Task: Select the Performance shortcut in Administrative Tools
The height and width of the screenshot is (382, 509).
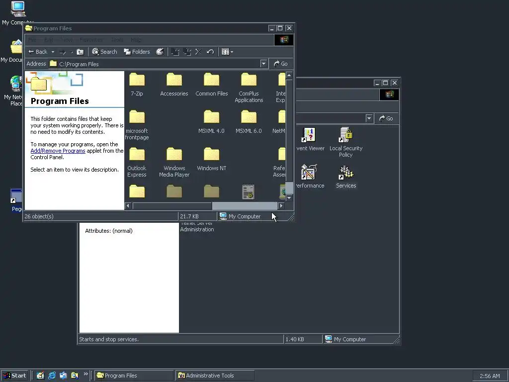Action: coord(310,177)
